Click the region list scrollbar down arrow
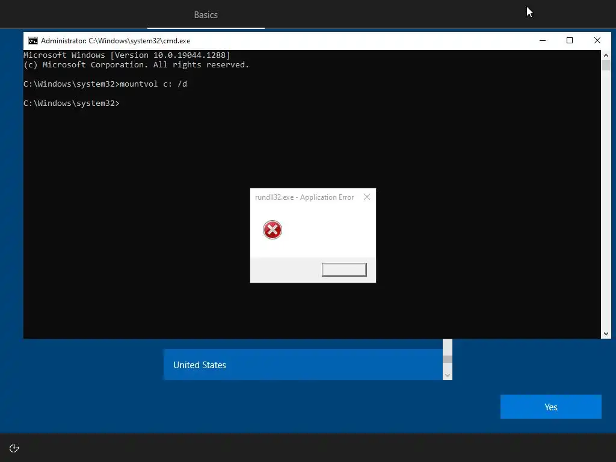 [x=448, y=375]
